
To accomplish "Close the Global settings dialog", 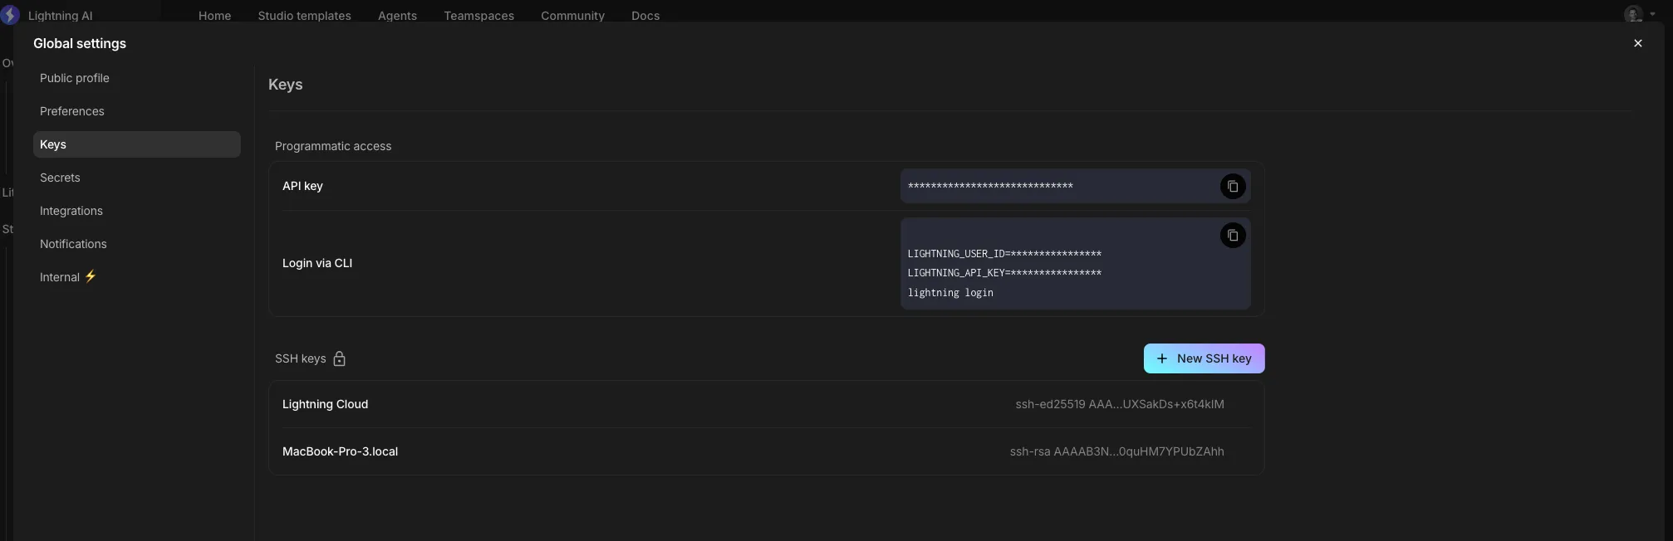I will point(1638,43).
